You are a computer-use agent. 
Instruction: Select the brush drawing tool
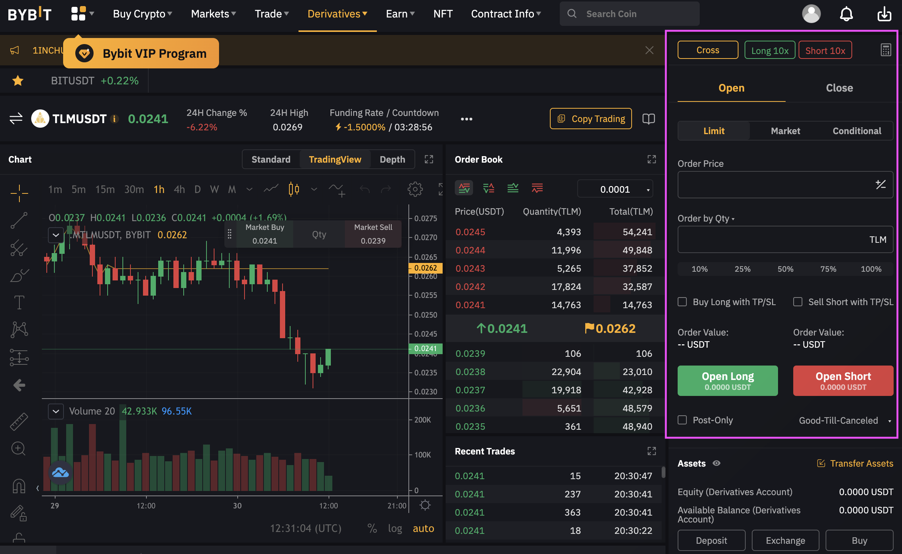pos(19,275)
